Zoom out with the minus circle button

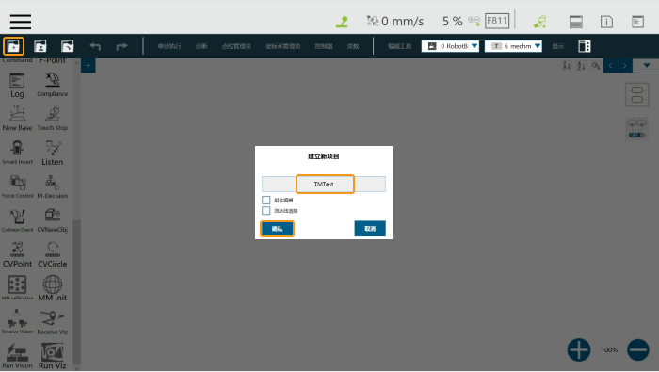(638, 349)
